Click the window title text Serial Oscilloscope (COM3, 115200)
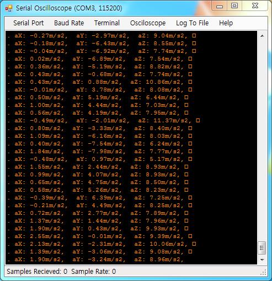Viewport: 272px width, 281px height. point(69,8)
